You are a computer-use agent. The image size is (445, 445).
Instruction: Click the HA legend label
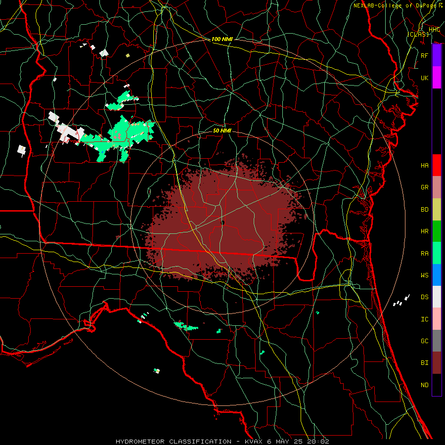tap(424, 166)
